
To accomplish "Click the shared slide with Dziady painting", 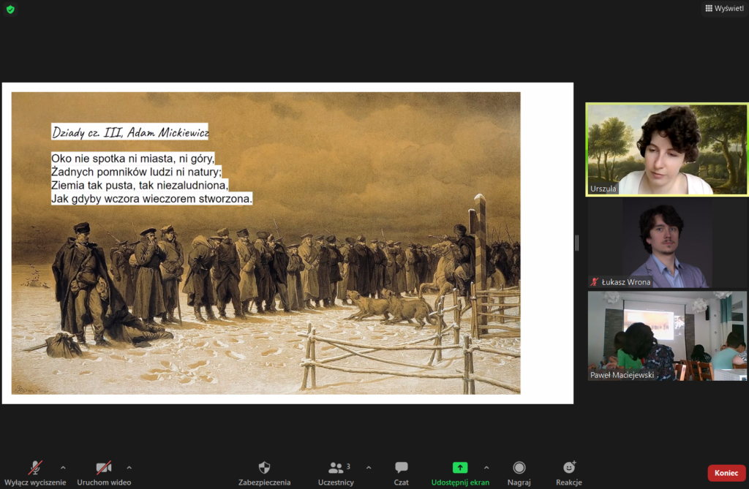I will point(287,243).
